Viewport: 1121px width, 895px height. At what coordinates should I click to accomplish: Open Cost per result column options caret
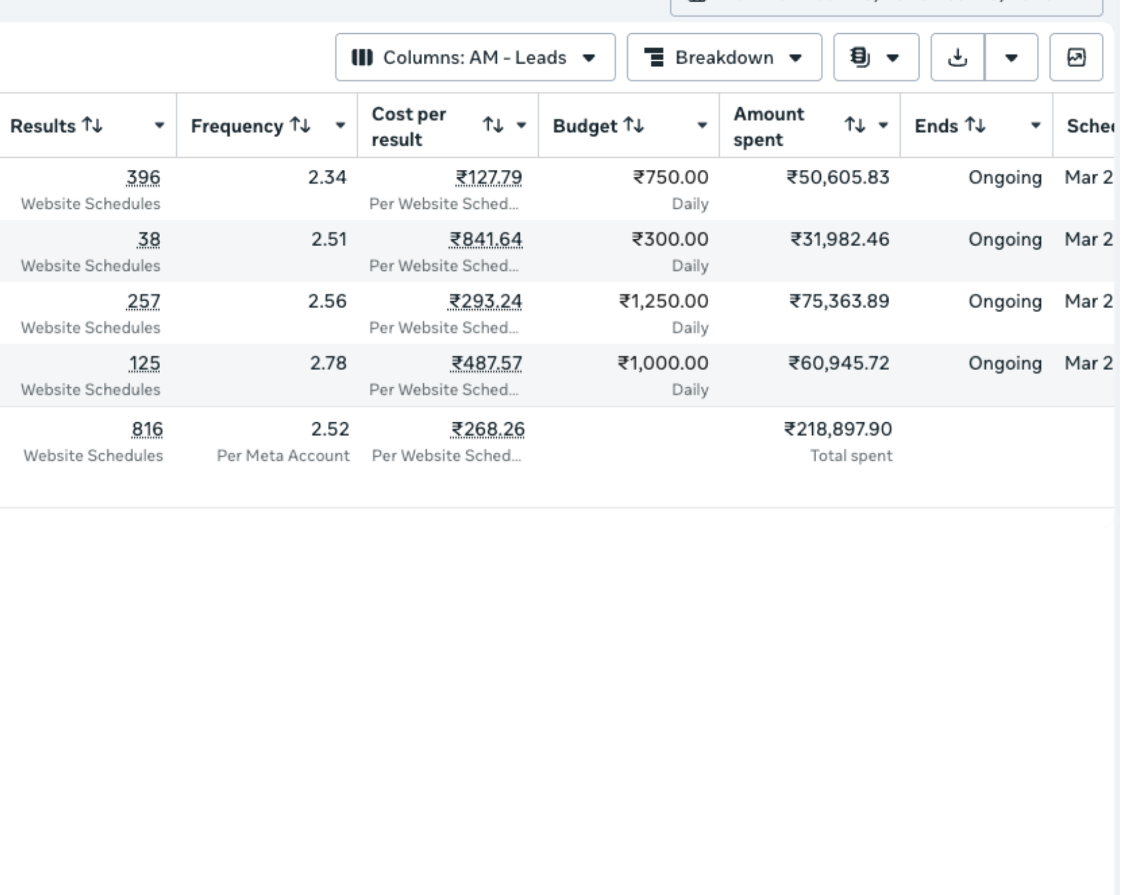pos(521,125)
